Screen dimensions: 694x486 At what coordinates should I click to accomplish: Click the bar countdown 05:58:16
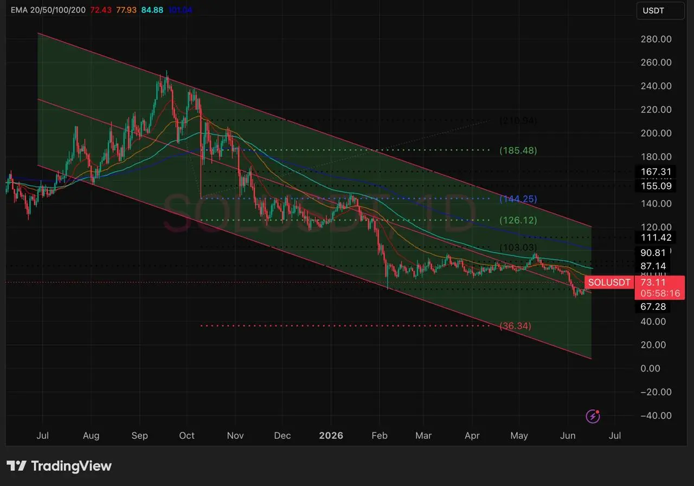[660, 293]
